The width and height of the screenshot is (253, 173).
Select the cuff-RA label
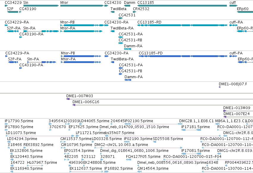pyautogui.click(x=236, y=22)
